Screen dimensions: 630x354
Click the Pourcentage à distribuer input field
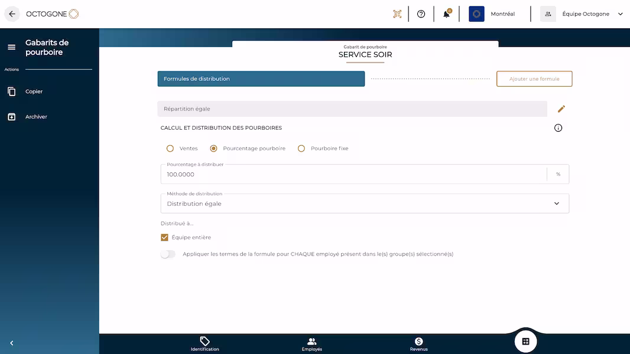355,174
